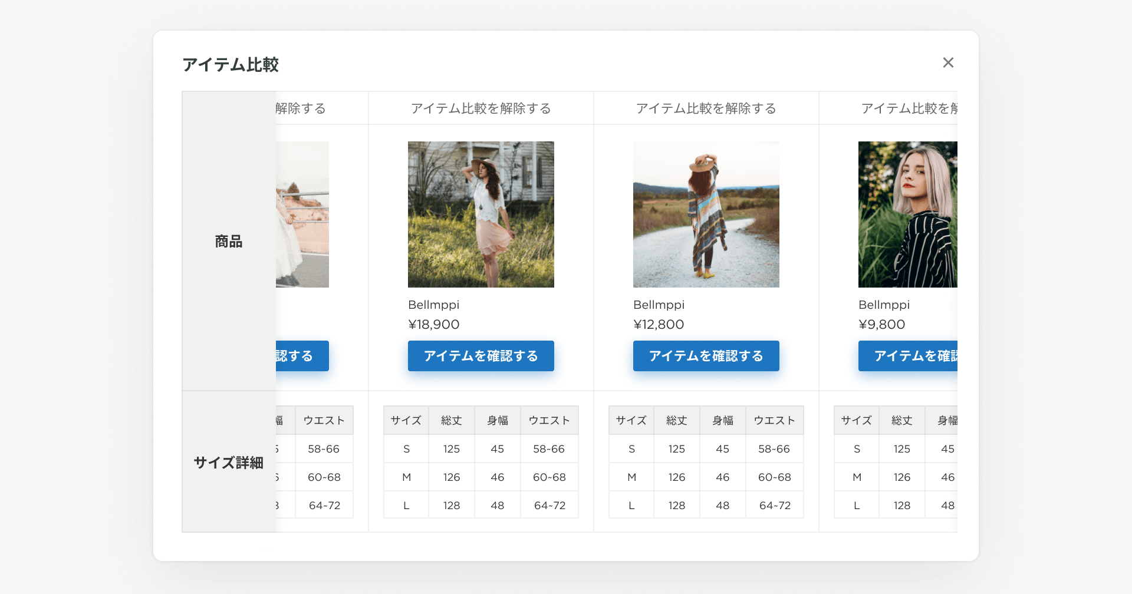Click 身幅 header in the ¥12,800 item's size table
Viewport: 1132px width, 594px height.
pyautogui.click(x=723, y=420)
